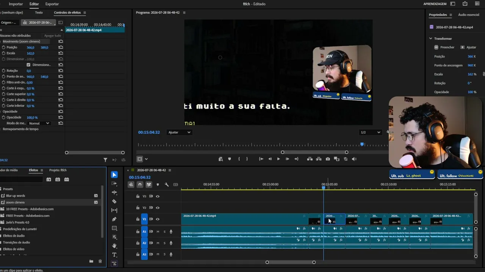
Task: Filter properties in effect controls
Action: (x=105, y=160)
